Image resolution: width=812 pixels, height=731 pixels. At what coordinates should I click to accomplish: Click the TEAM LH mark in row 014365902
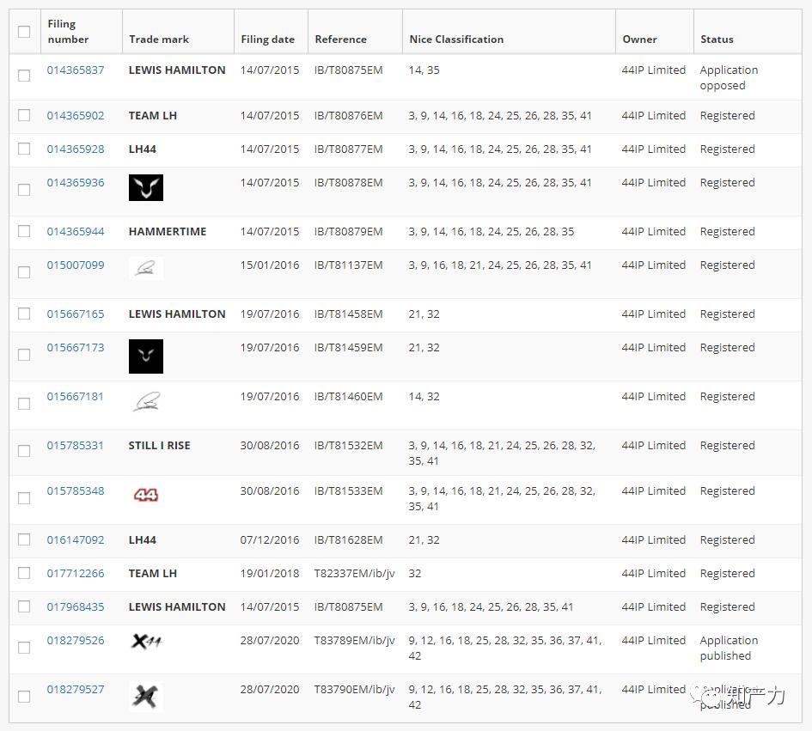click(153, 115)
